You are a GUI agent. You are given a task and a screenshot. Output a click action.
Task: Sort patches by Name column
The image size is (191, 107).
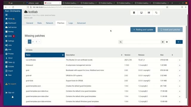(x=45, y=55)
